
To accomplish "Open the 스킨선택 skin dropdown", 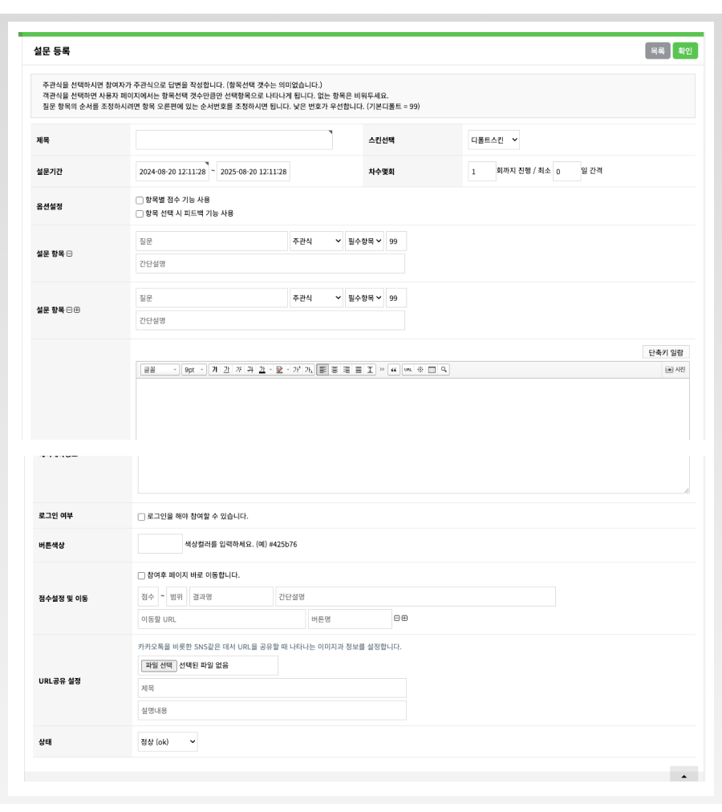I will click(x=494, y=140).
